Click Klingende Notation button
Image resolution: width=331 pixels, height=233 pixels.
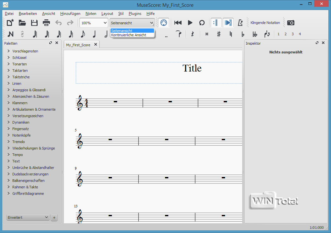tap(265, 23)
